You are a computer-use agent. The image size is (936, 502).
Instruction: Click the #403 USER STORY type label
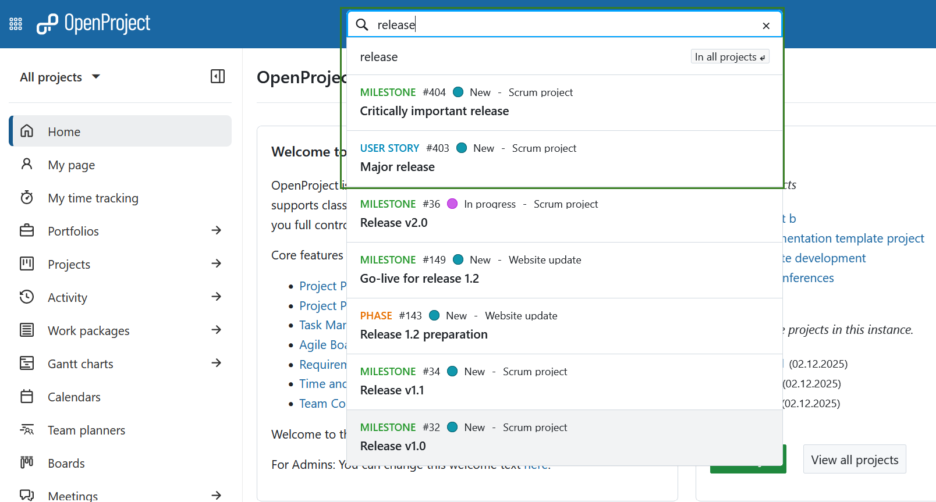click(x=389, y=148)
